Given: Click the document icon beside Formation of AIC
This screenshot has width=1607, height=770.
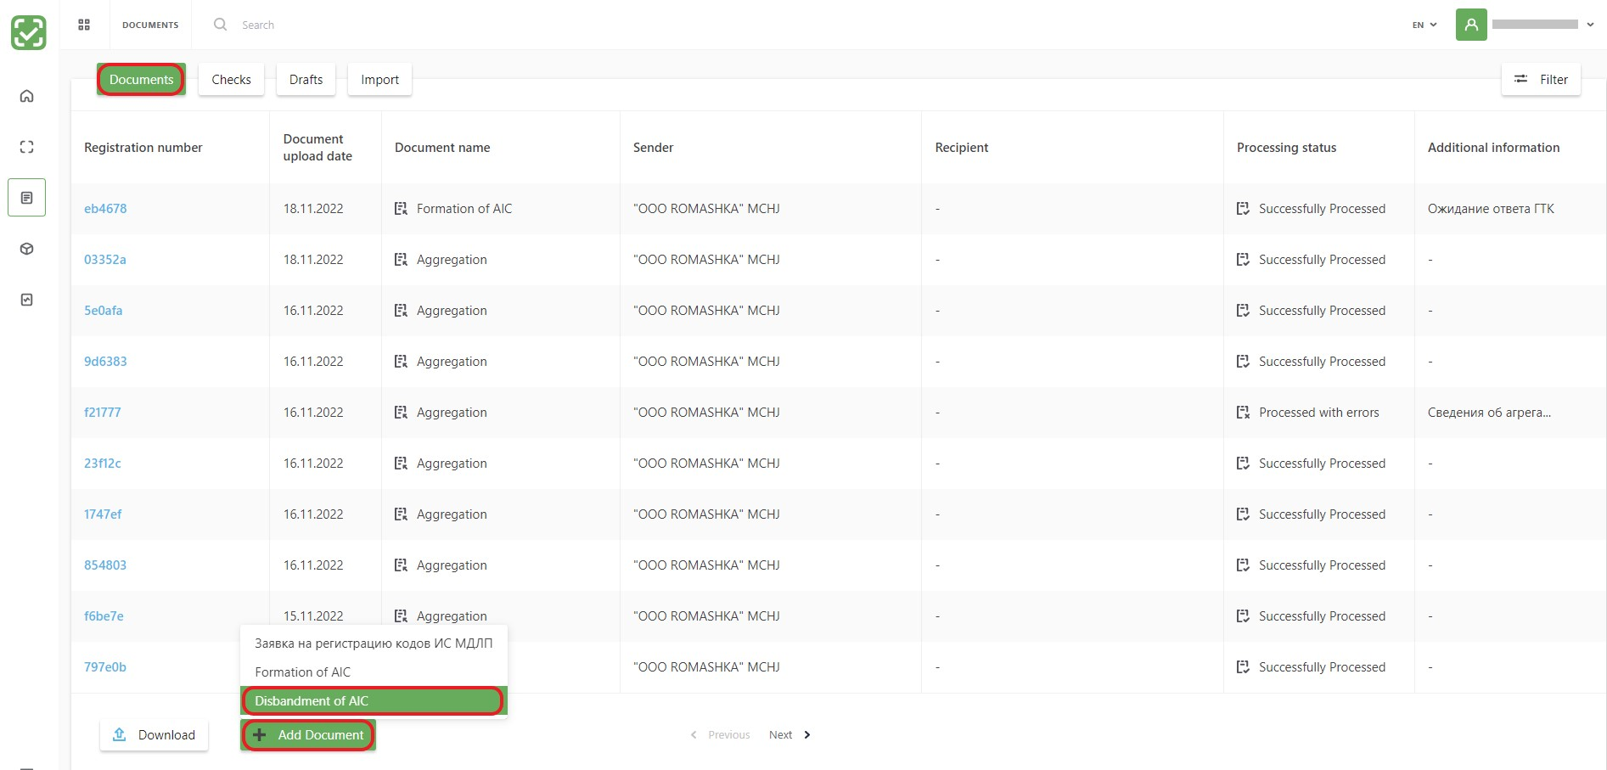Looking at the screenshot, I should pos(402,209).
